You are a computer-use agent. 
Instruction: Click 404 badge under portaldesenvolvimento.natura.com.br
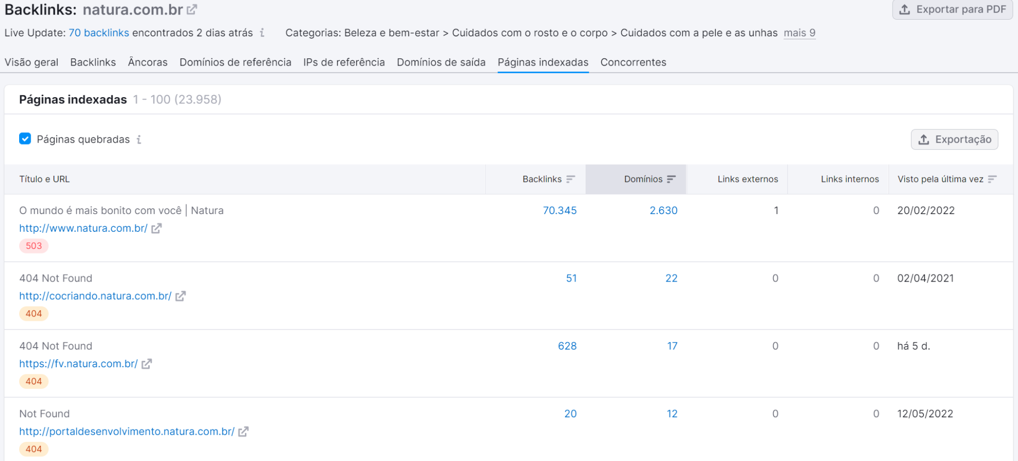click(x=34, y=449)
